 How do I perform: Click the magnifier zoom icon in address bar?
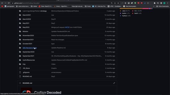click(x=112, y=3)
